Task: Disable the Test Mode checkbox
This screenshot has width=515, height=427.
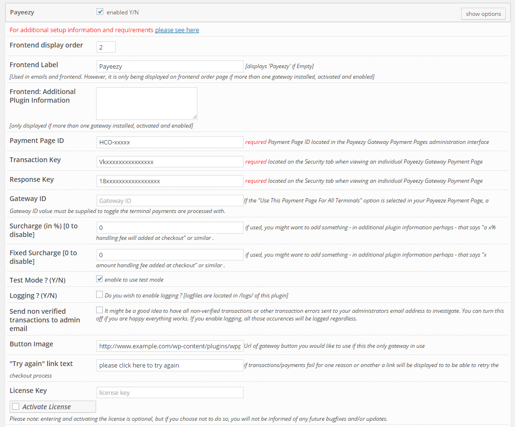Action: pos(99,279)
